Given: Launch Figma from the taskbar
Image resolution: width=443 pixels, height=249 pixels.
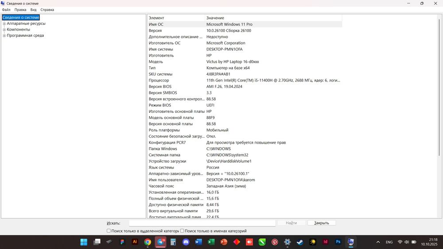Looking at the screenshot, I should 122,242.
